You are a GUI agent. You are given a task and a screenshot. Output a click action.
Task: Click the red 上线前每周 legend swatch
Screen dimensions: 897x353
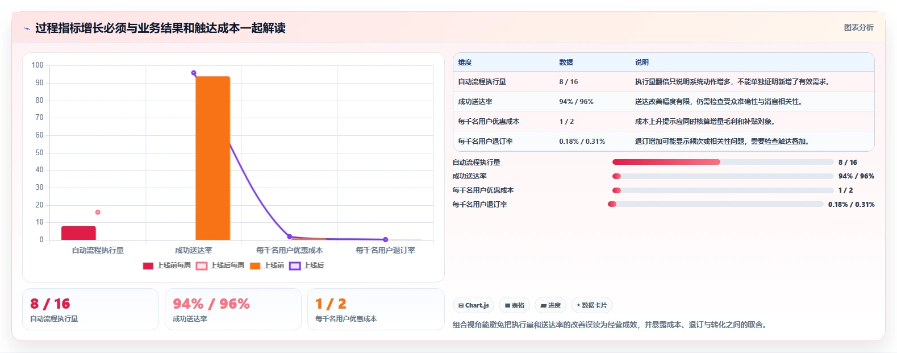pyautogui.click(x=148, y=265)
